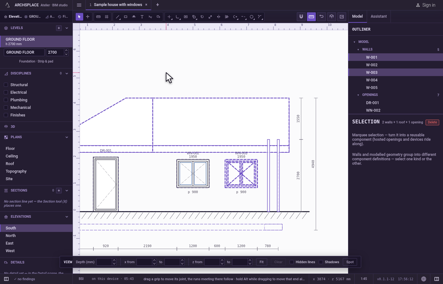Click the Delete selection button
The height and width of the screenshot is (284, 443).
click(x=432, y=122)
